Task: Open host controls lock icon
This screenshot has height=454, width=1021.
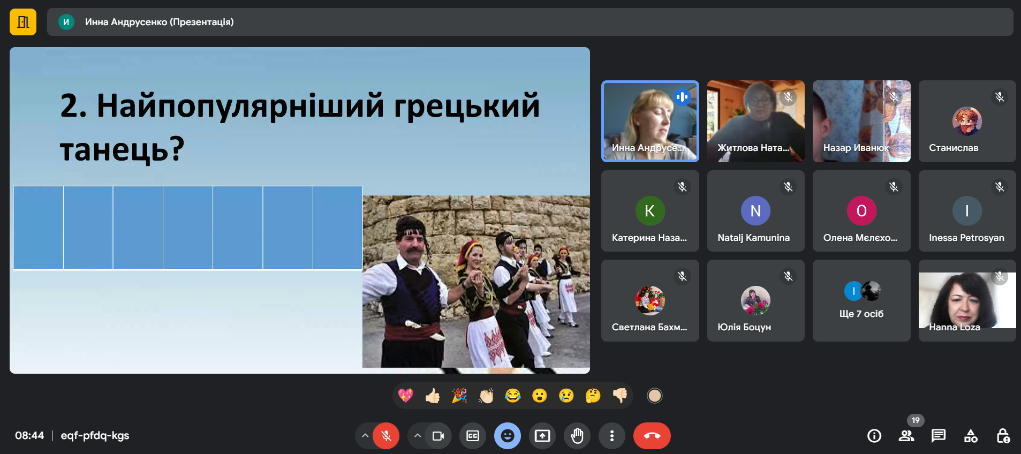Action: [x=1003, y=436]
